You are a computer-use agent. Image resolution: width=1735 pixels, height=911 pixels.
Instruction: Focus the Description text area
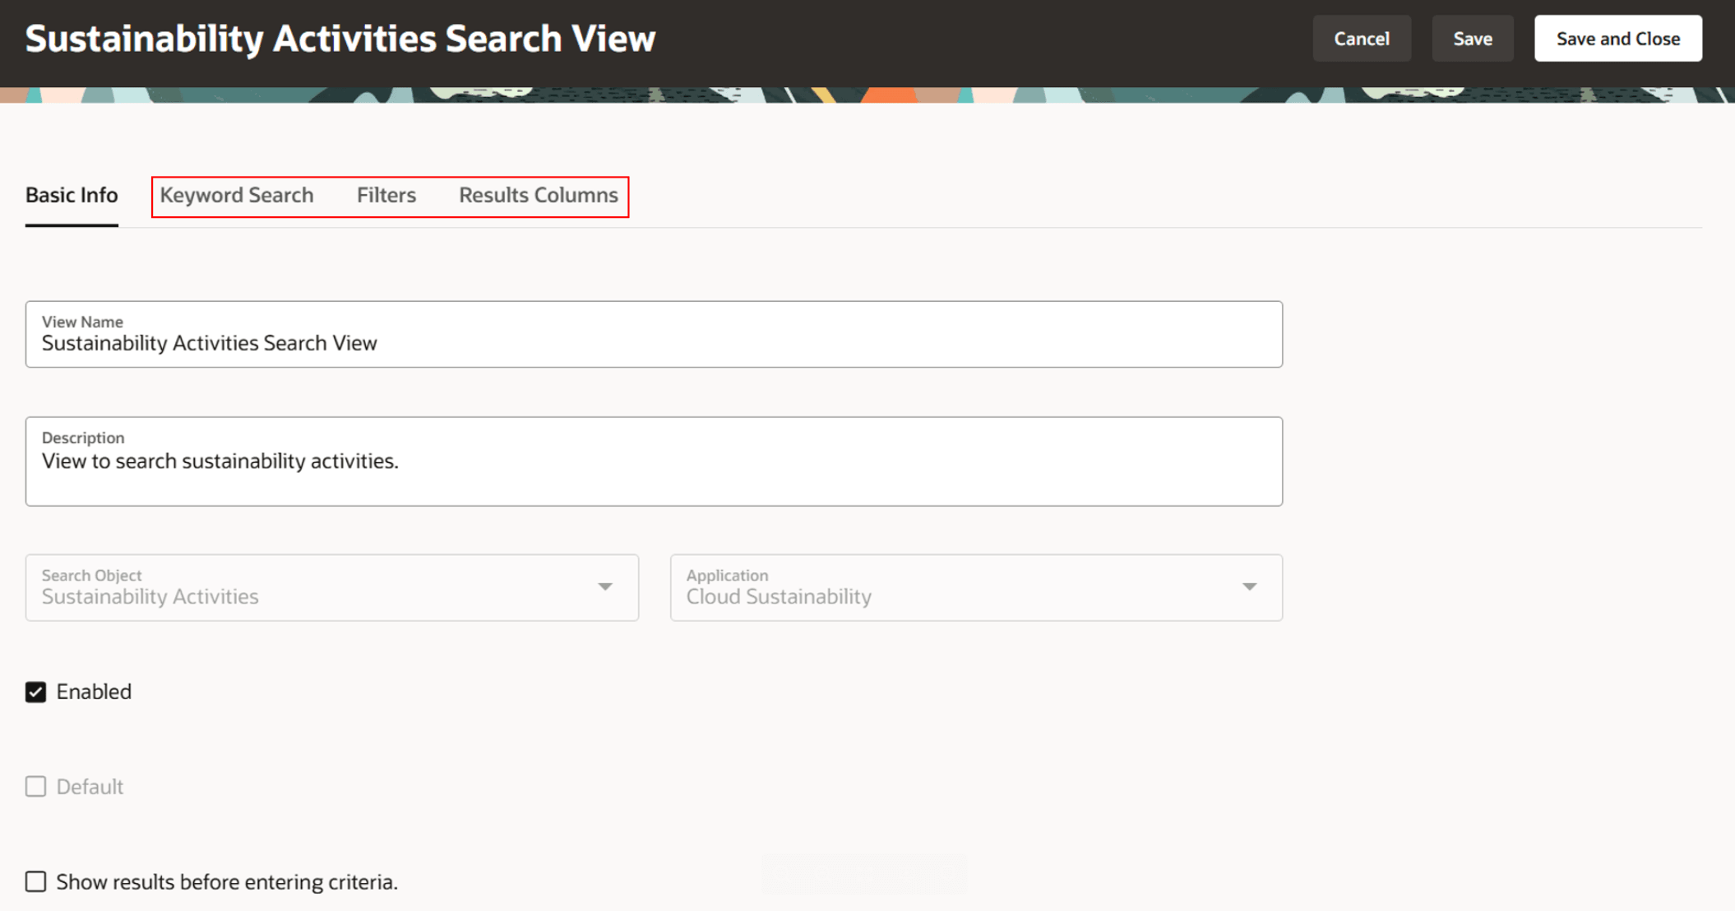point(653,470)
